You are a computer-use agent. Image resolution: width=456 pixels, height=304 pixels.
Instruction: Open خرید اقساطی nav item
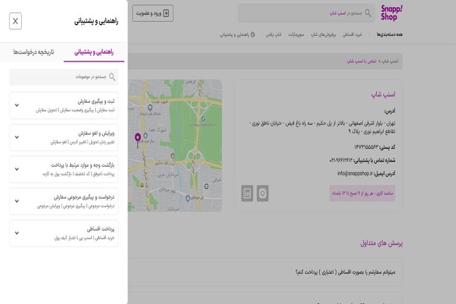click(352, 34)
